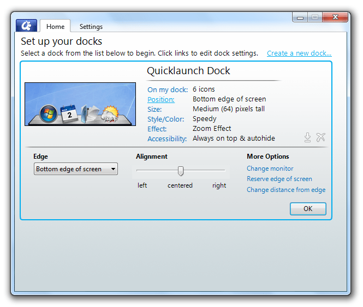Confirm with the OK button
The height and width of the screenshot is (307, 363).
point(308,209)
